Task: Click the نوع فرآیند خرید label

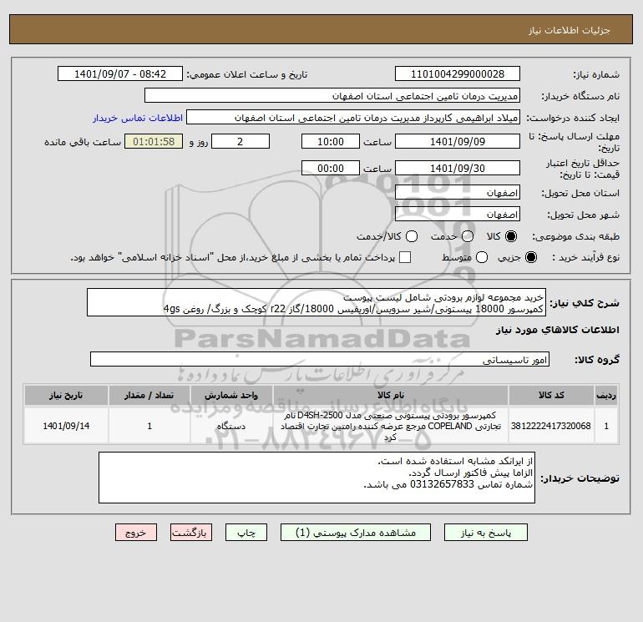Action: [585, 257]
